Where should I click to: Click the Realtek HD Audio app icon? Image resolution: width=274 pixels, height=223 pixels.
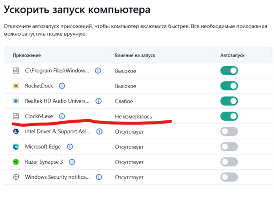tap(16, 101)
